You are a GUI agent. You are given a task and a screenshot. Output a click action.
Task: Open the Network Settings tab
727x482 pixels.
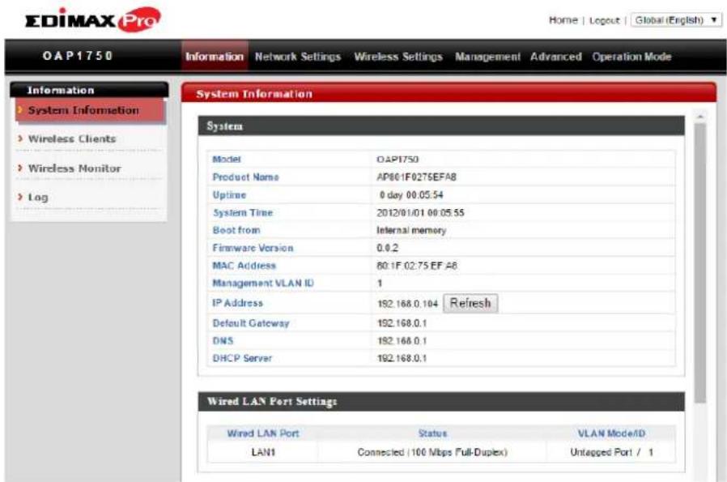click(298, 57)
